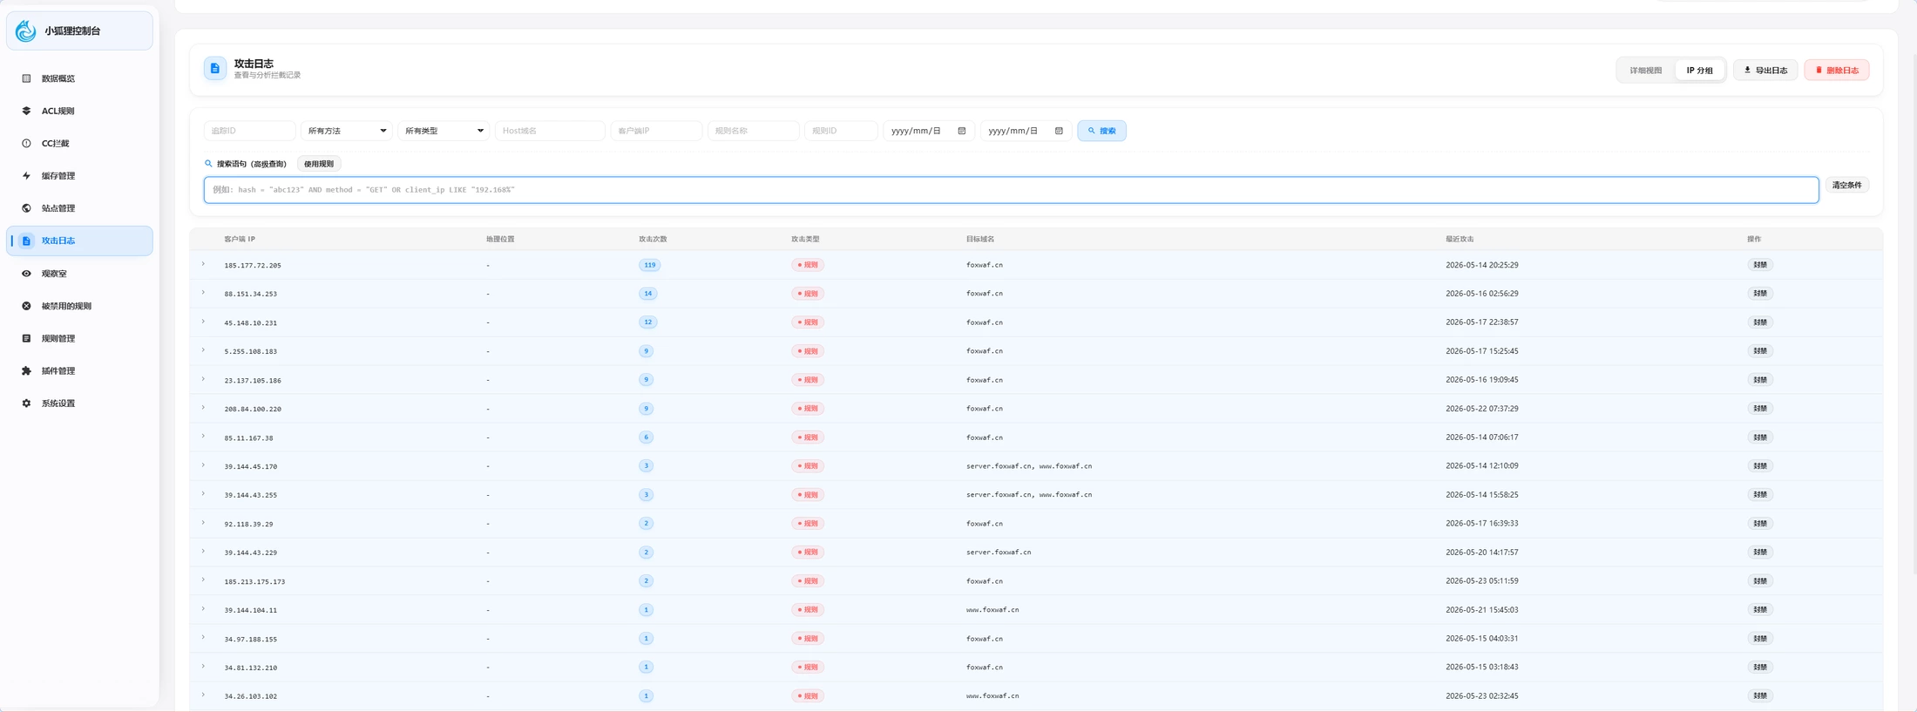Open 攻击日志 menu item in sidebar

click(79, 241)
